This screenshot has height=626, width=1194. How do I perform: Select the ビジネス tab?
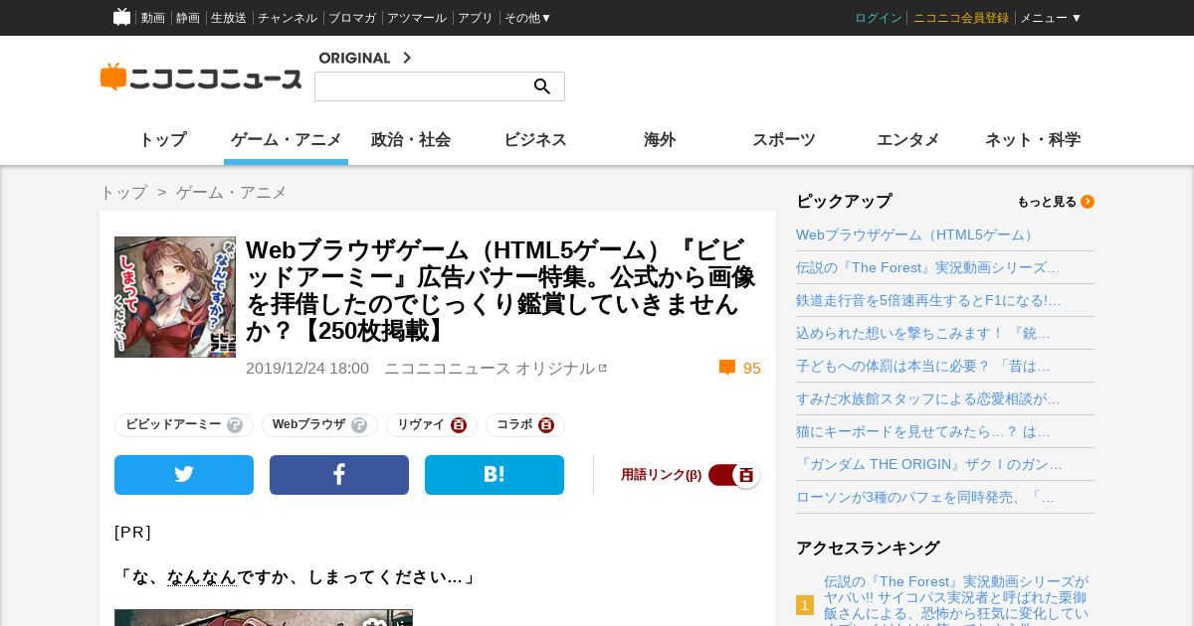tap(535, 140)
